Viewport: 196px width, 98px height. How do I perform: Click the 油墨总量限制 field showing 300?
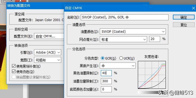pos(106,81)
